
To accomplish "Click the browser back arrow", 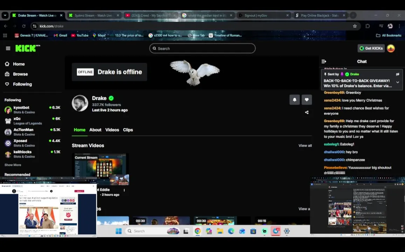I will 6,26.
